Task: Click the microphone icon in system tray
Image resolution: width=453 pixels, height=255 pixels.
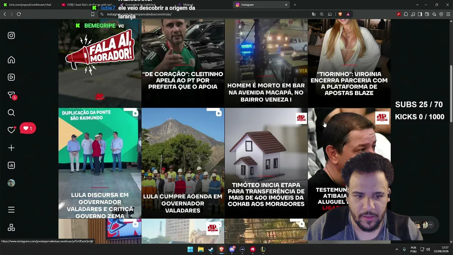Action: (404, 249)
